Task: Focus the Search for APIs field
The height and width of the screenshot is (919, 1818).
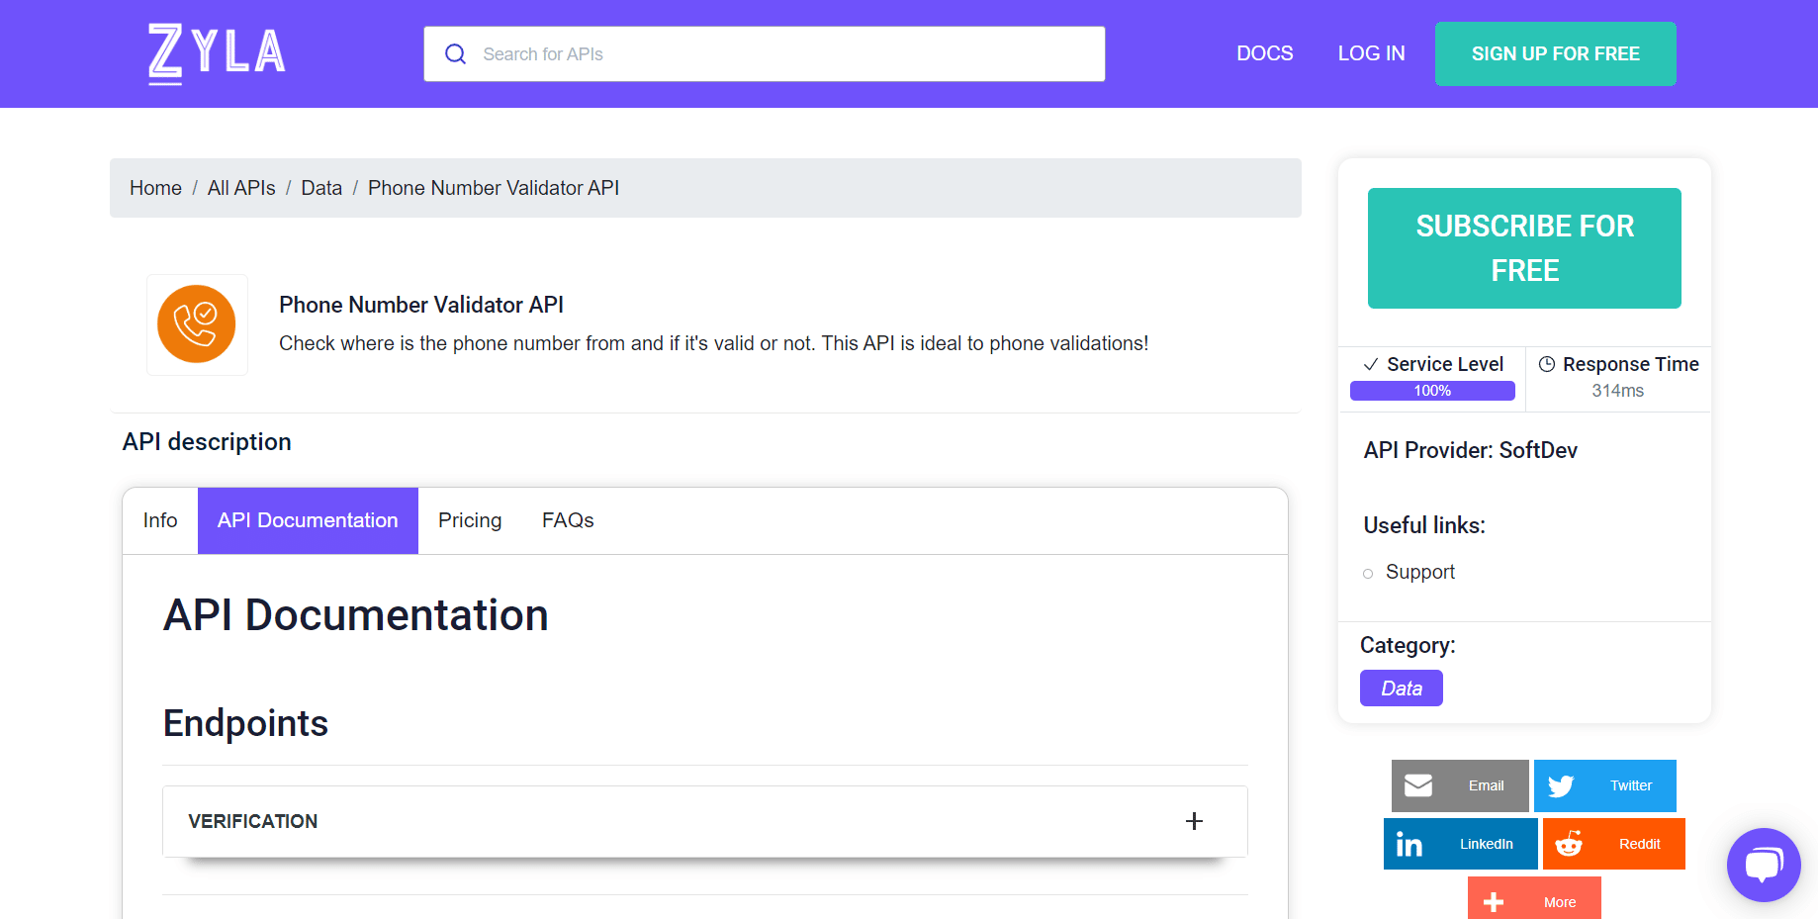Action: point(764,53)
